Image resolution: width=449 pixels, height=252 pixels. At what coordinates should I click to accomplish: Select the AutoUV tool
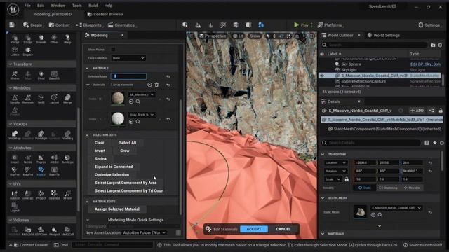(15, 195)
